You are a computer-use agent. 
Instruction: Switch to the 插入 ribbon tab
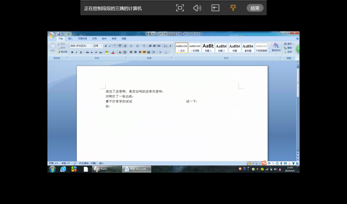(70, 39)
